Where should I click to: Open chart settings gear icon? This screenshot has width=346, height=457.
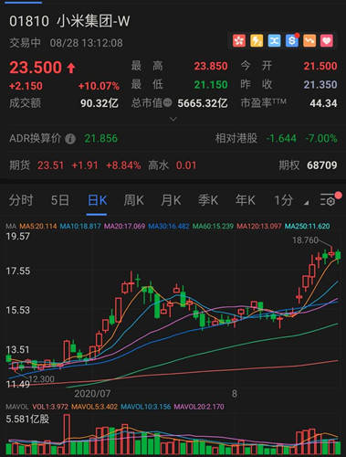click(328, 200)
